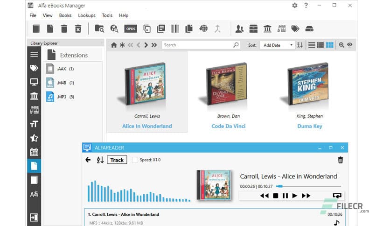The height and width of the screenshot is (226, 390).
Task: Click the add new book toolbar icon
Action: tap(36, 28)
